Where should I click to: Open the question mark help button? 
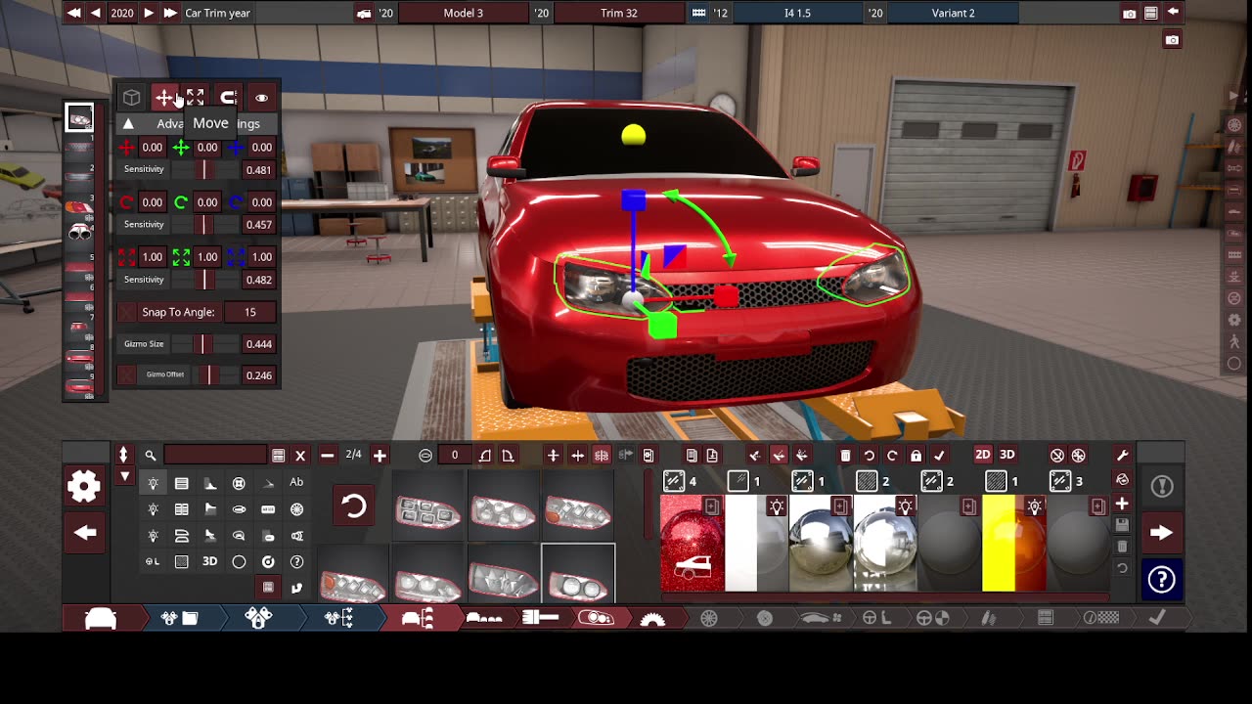pos(1161,580)
